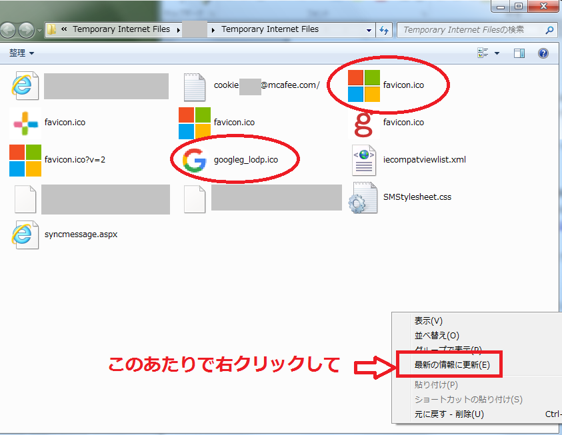
Task: Select the googleg_lodp.ico Google icon file
Action: coord(230,160)
